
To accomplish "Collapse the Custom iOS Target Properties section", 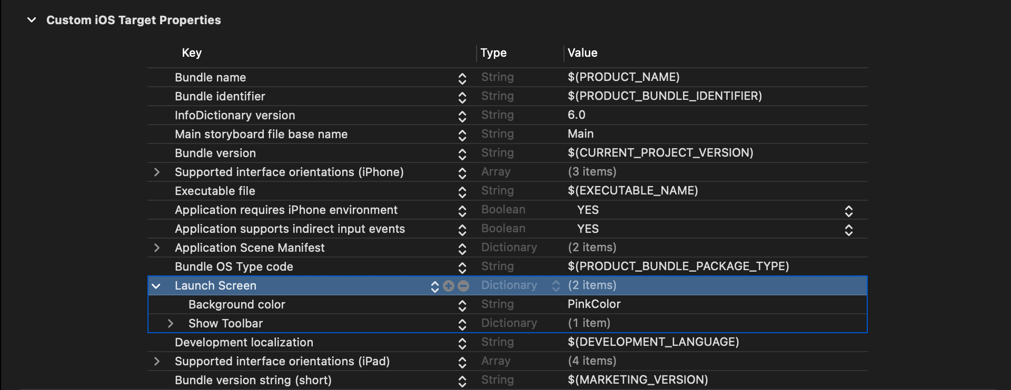I will pos(32,20).
